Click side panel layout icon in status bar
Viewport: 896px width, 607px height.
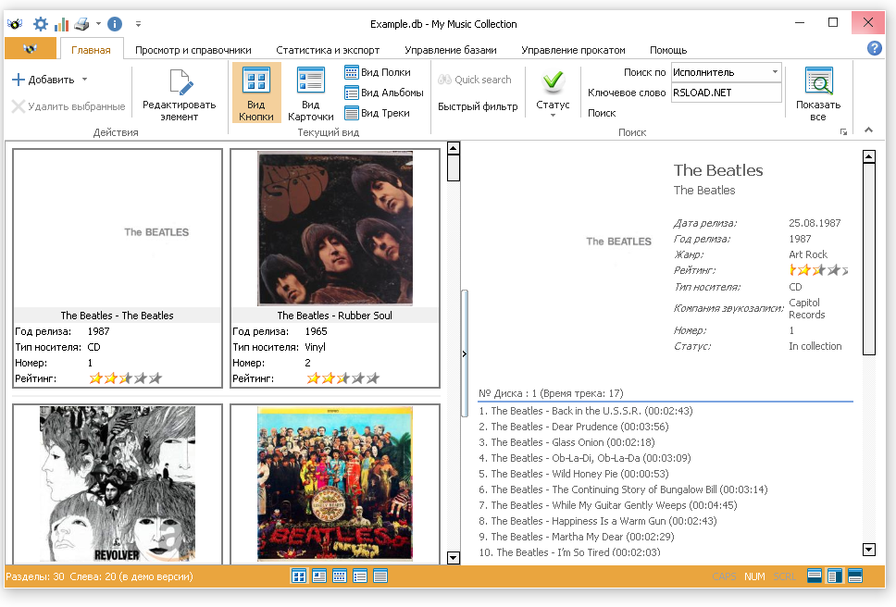835,576
